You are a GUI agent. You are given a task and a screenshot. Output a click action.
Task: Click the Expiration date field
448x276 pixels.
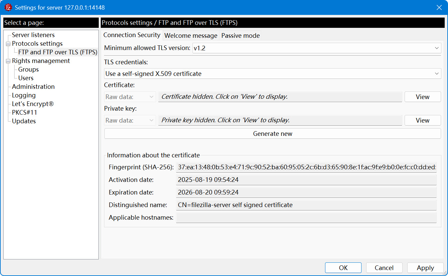pos(306,193)
